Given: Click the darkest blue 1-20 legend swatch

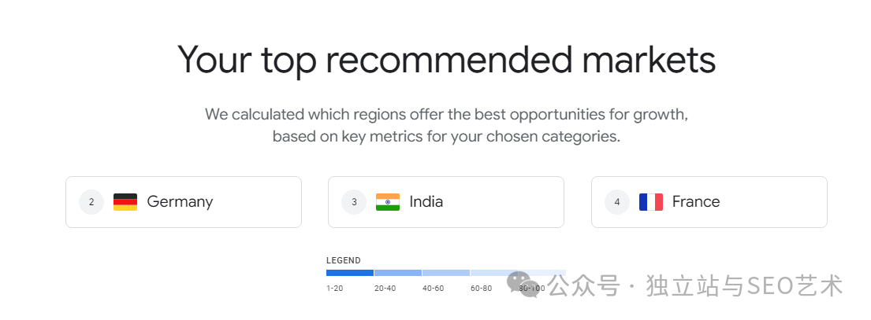Looking at the screenshot, I should pyautogui.click(x=350, y=273).
